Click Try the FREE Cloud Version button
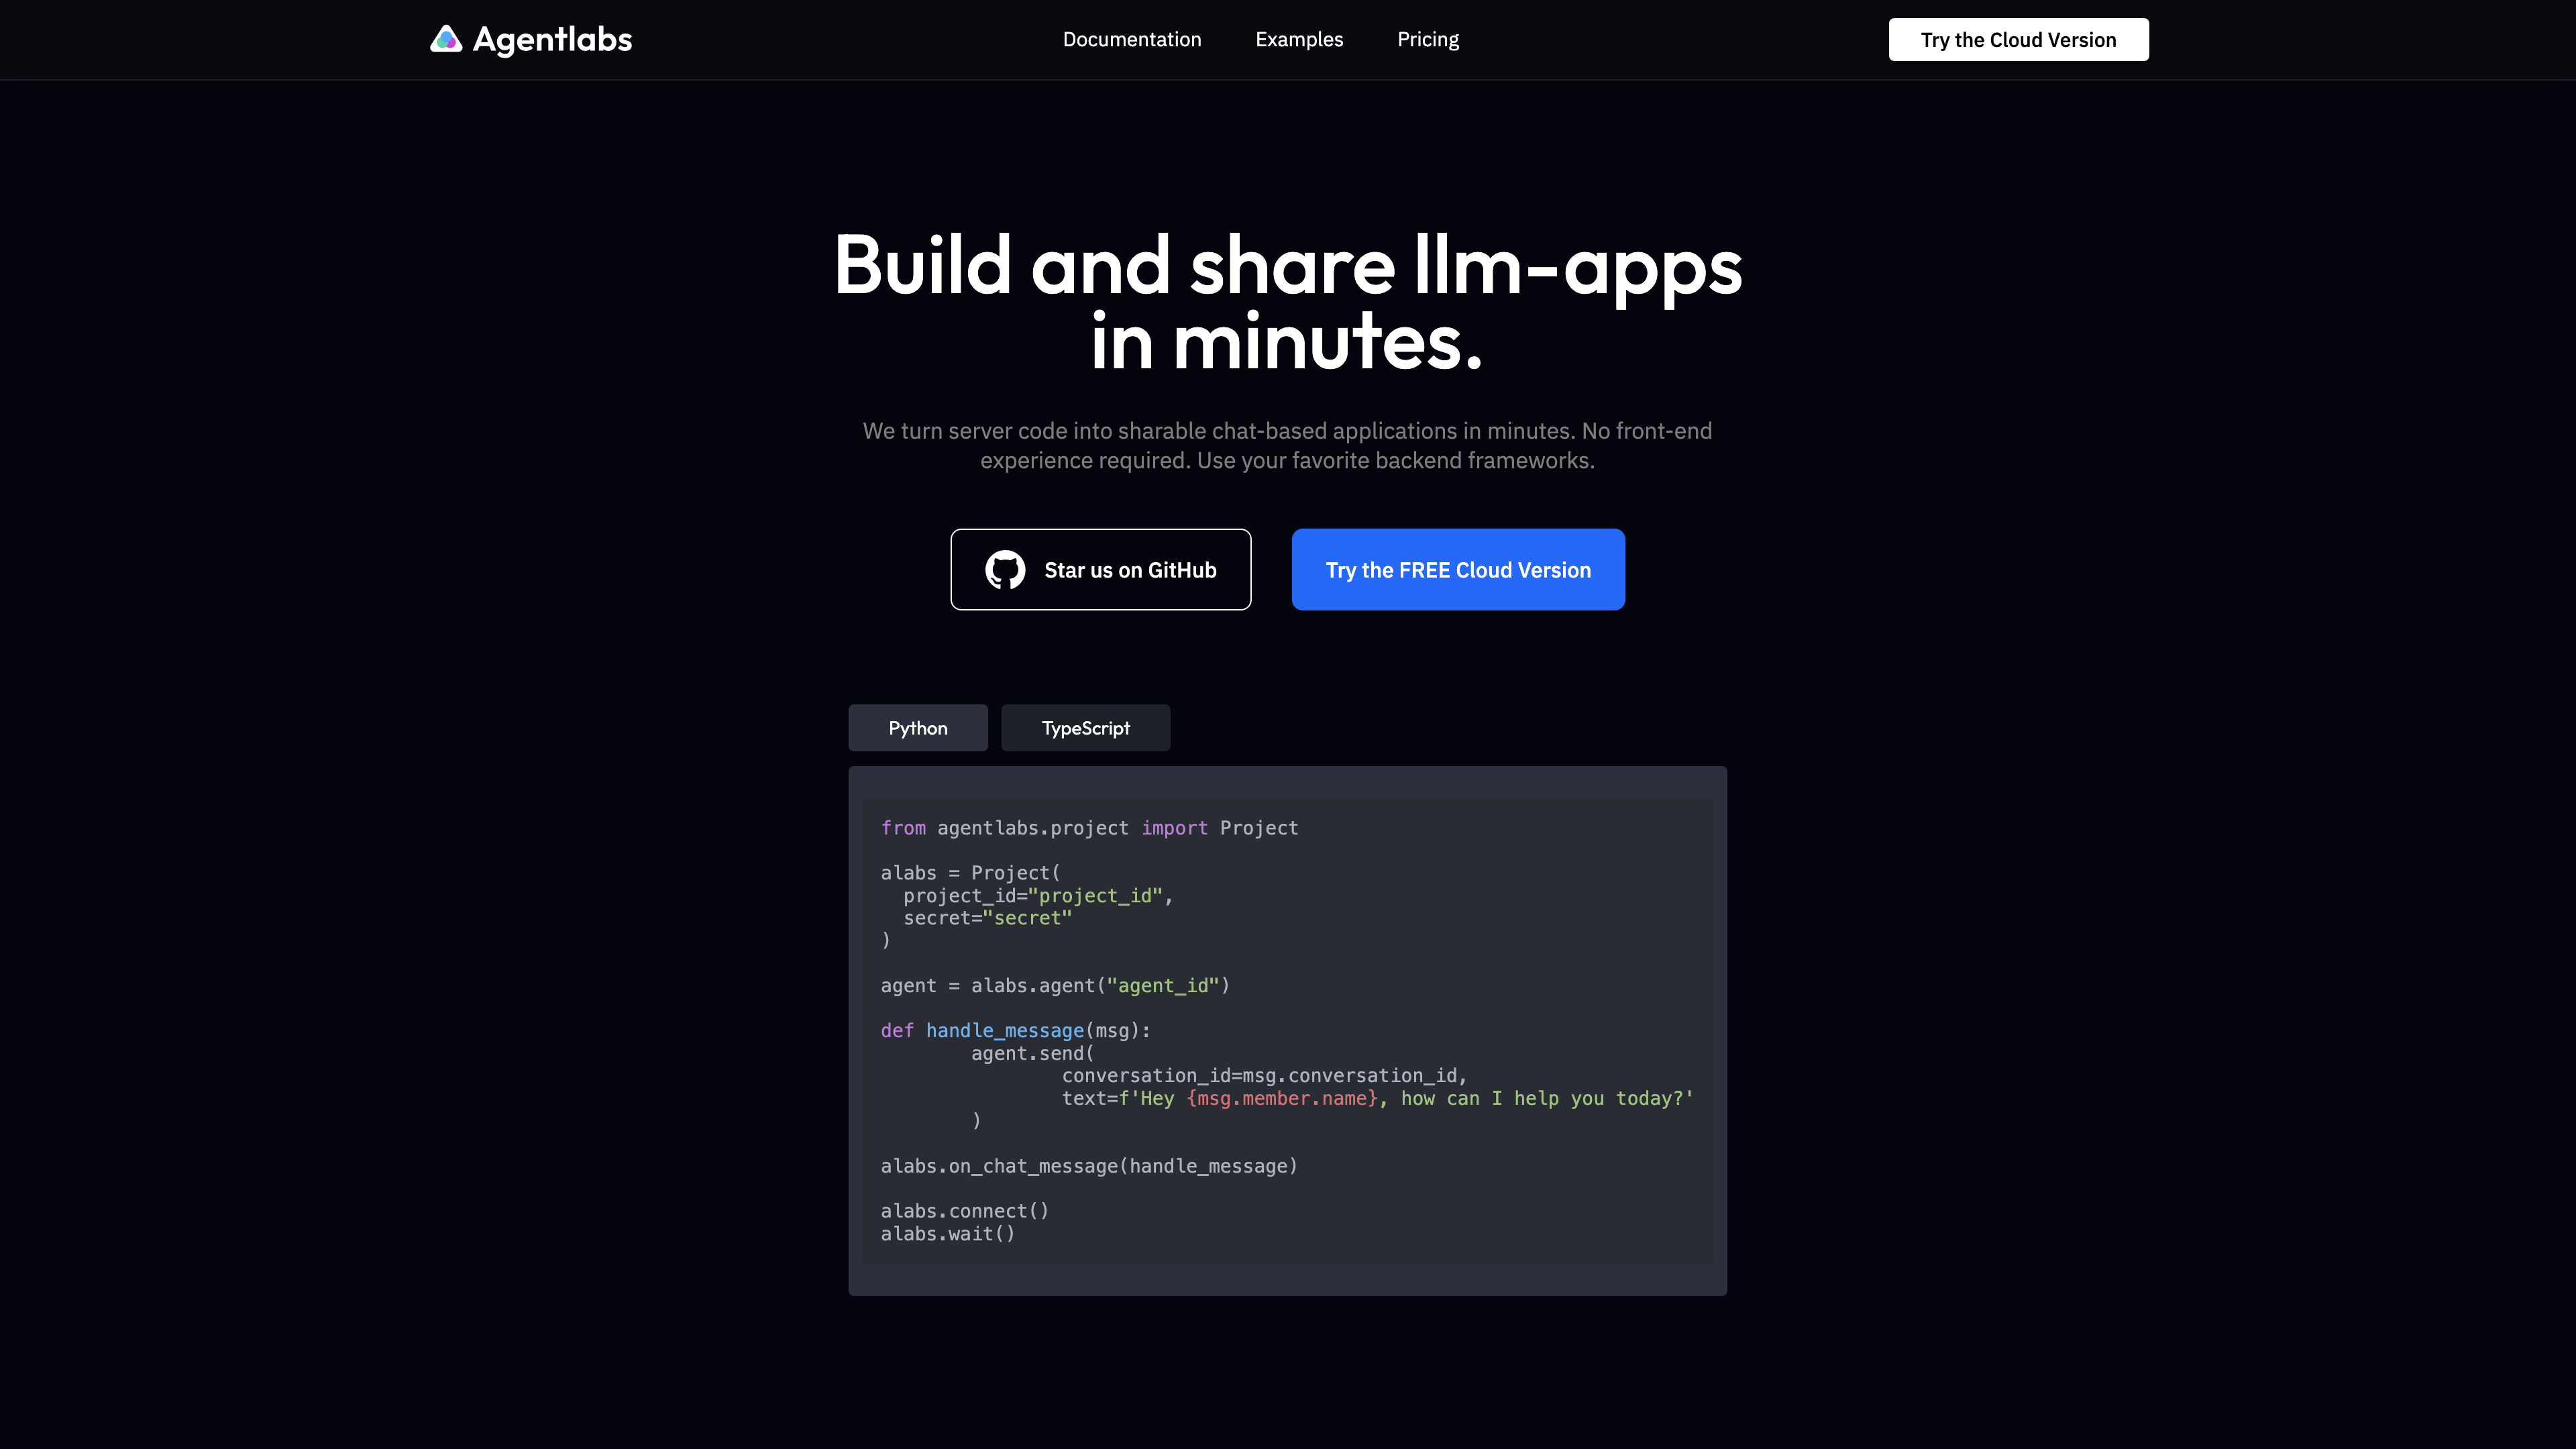 1458,568
